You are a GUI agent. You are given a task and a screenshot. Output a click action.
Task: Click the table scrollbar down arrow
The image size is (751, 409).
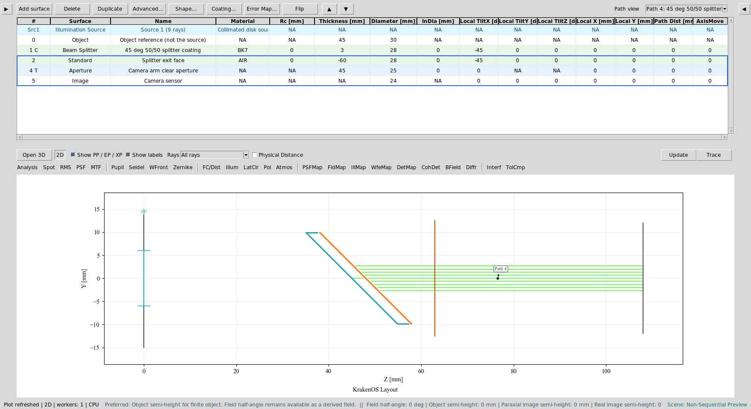tap(731, 131)
